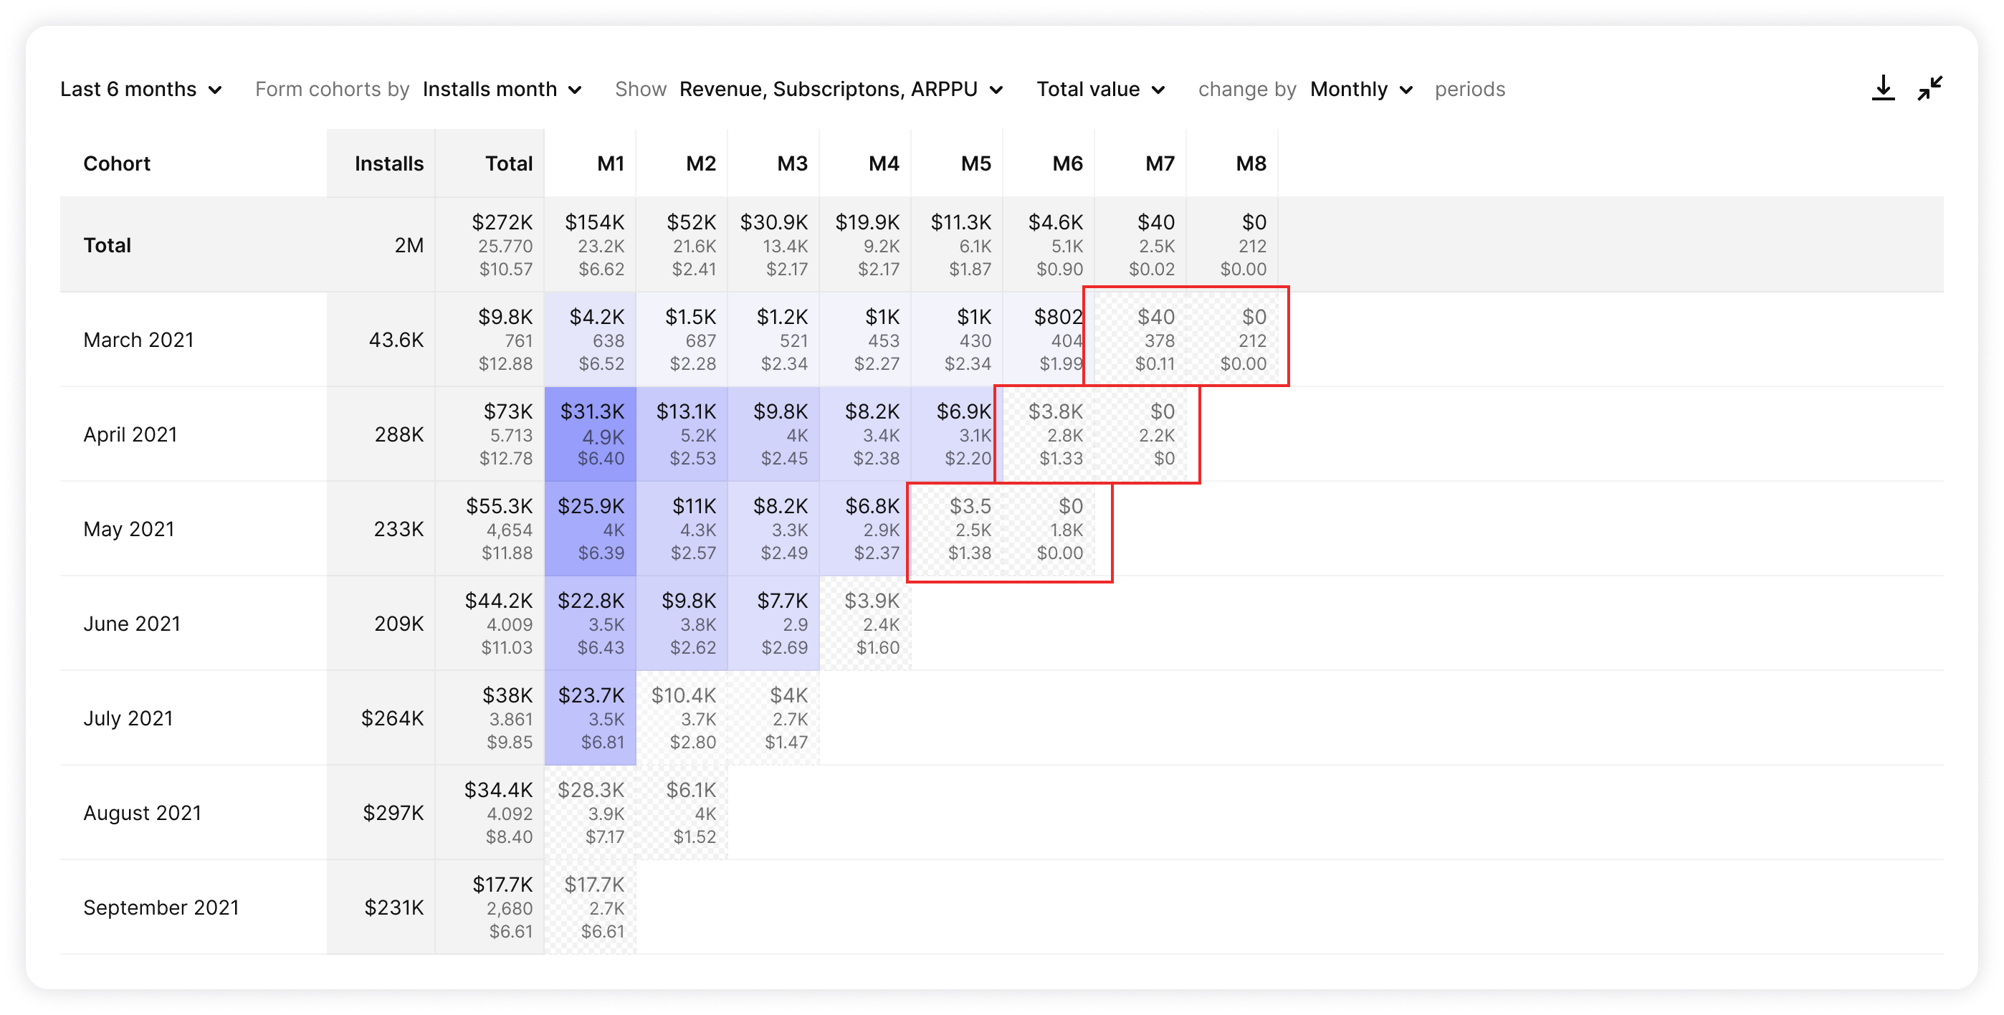Click the collapse fullscreen arrows icon

pos(1929,88)
